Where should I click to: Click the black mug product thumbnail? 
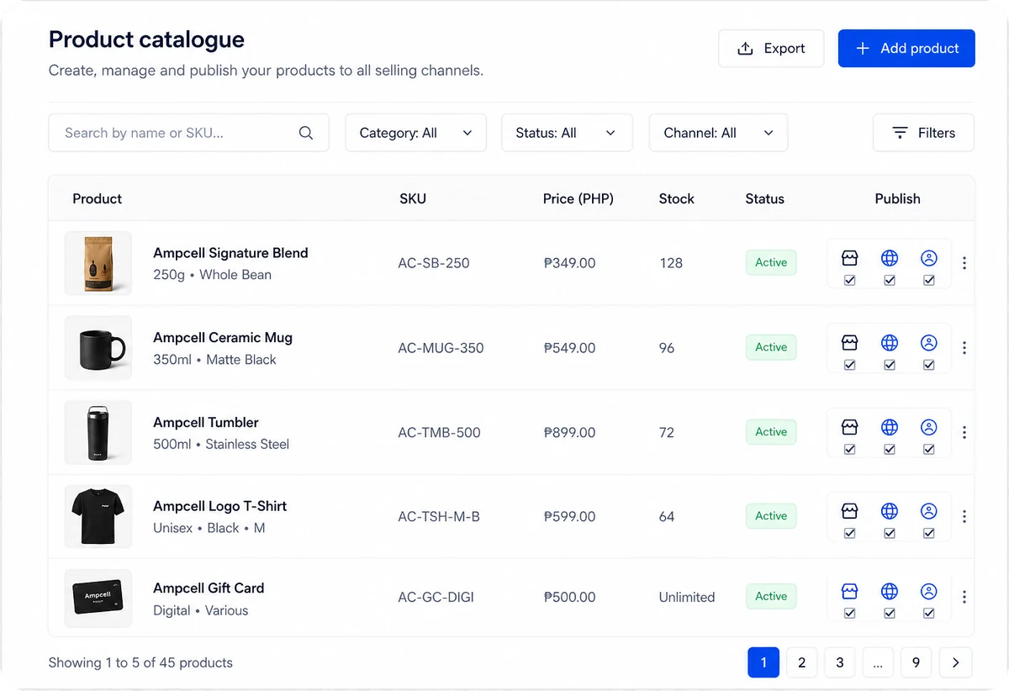(x=98, y=348)
